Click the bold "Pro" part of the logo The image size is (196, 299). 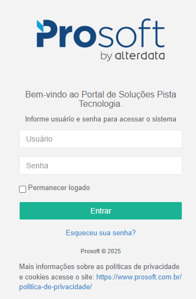67,34
